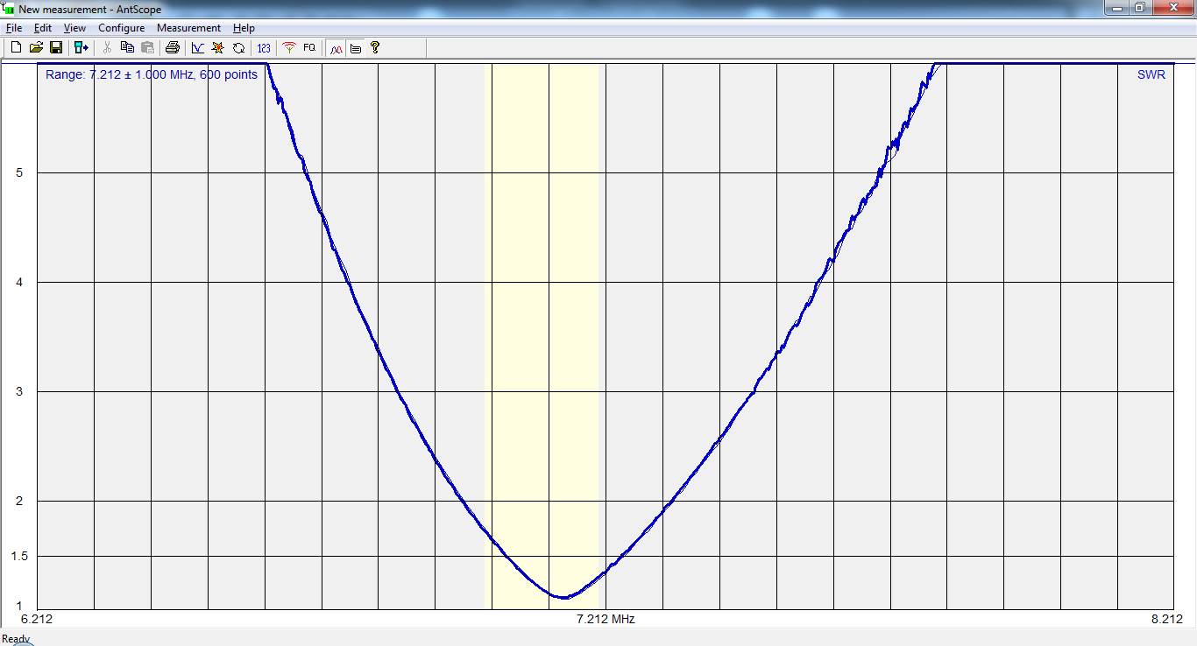
Task: Click the yellow question mark help icon
Action: (375, 48)
